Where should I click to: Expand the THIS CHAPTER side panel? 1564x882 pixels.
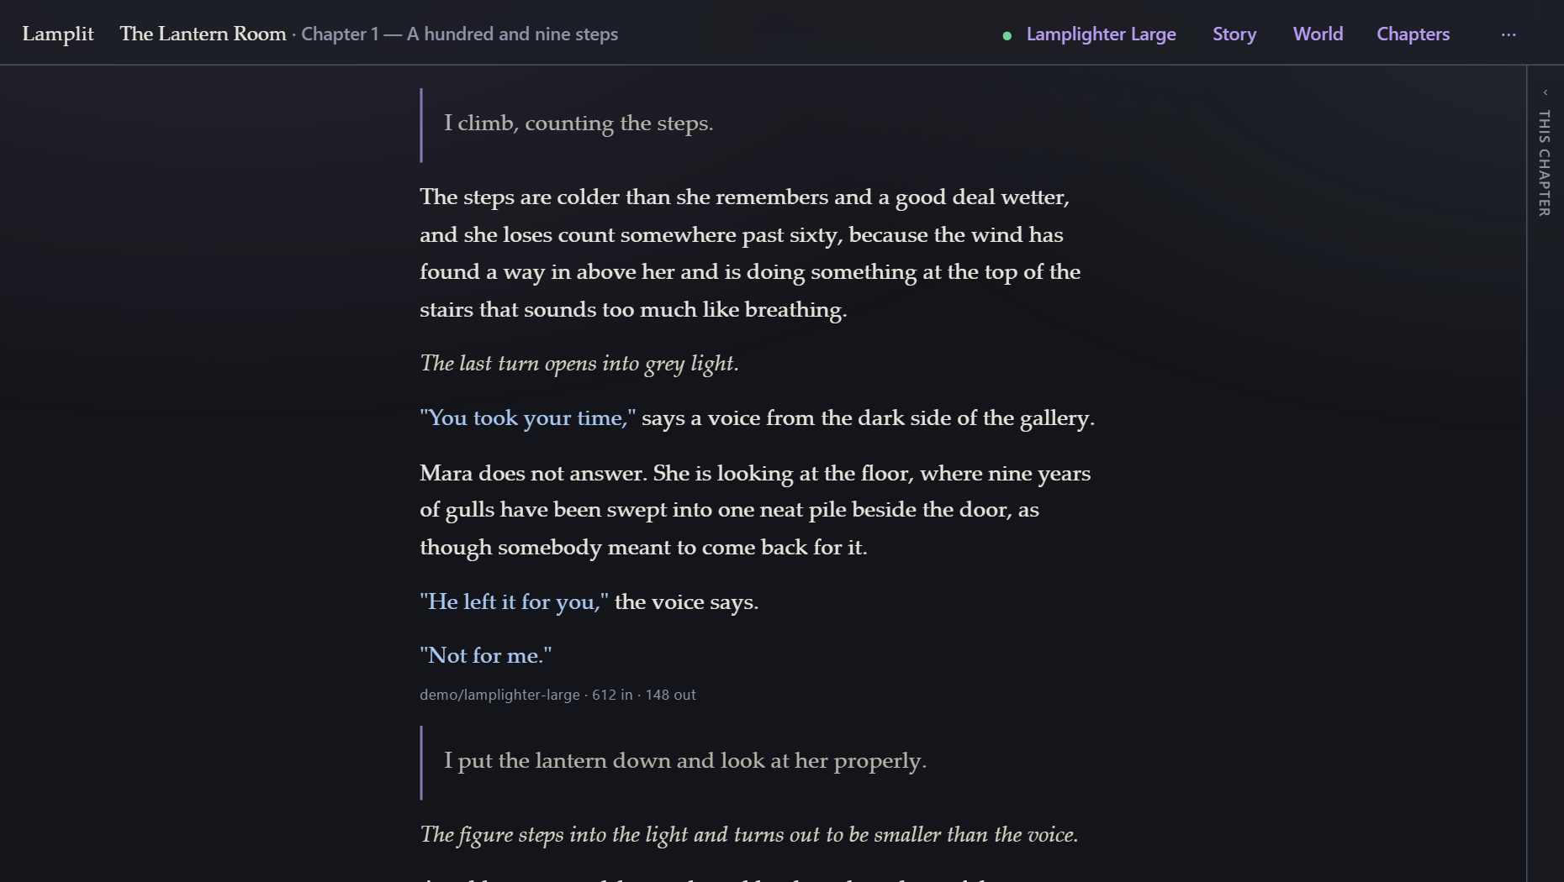coord(1545,163)
